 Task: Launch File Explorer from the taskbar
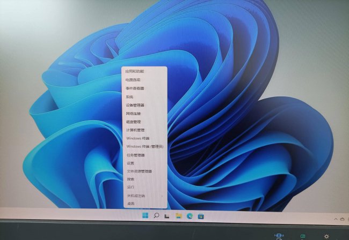[x=178, y=215]
